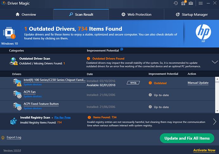Click the Export Log link
219x154 pixels.
click(x=14, y=138)
